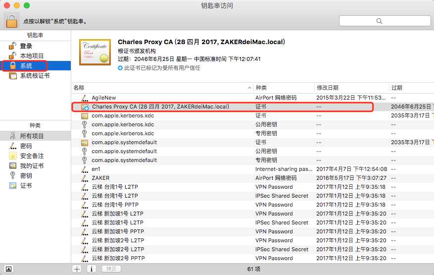Click Charles Proxy CA certificate icon in list

click(85, 107)
